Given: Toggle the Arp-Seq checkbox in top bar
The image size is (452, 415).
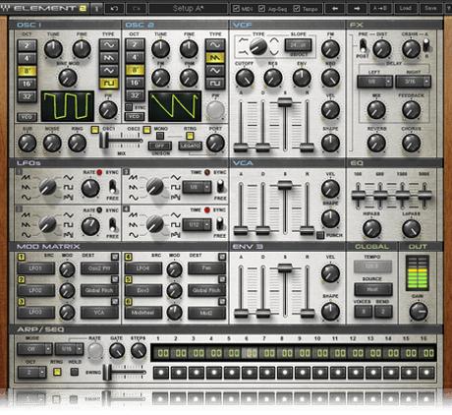Looking at the screenshot, I should click(261, 9).
